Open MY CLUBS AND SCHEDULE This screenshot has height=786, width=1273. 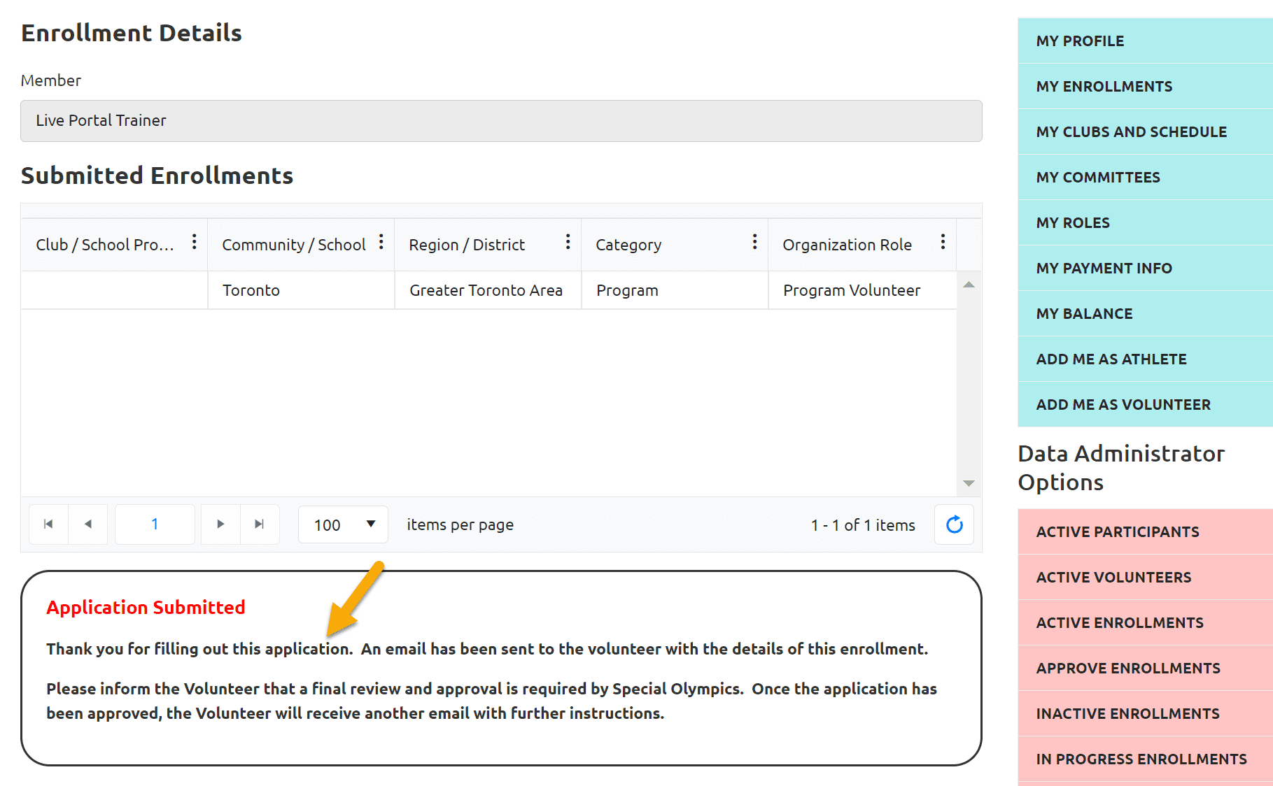(x=1145, y=132)
